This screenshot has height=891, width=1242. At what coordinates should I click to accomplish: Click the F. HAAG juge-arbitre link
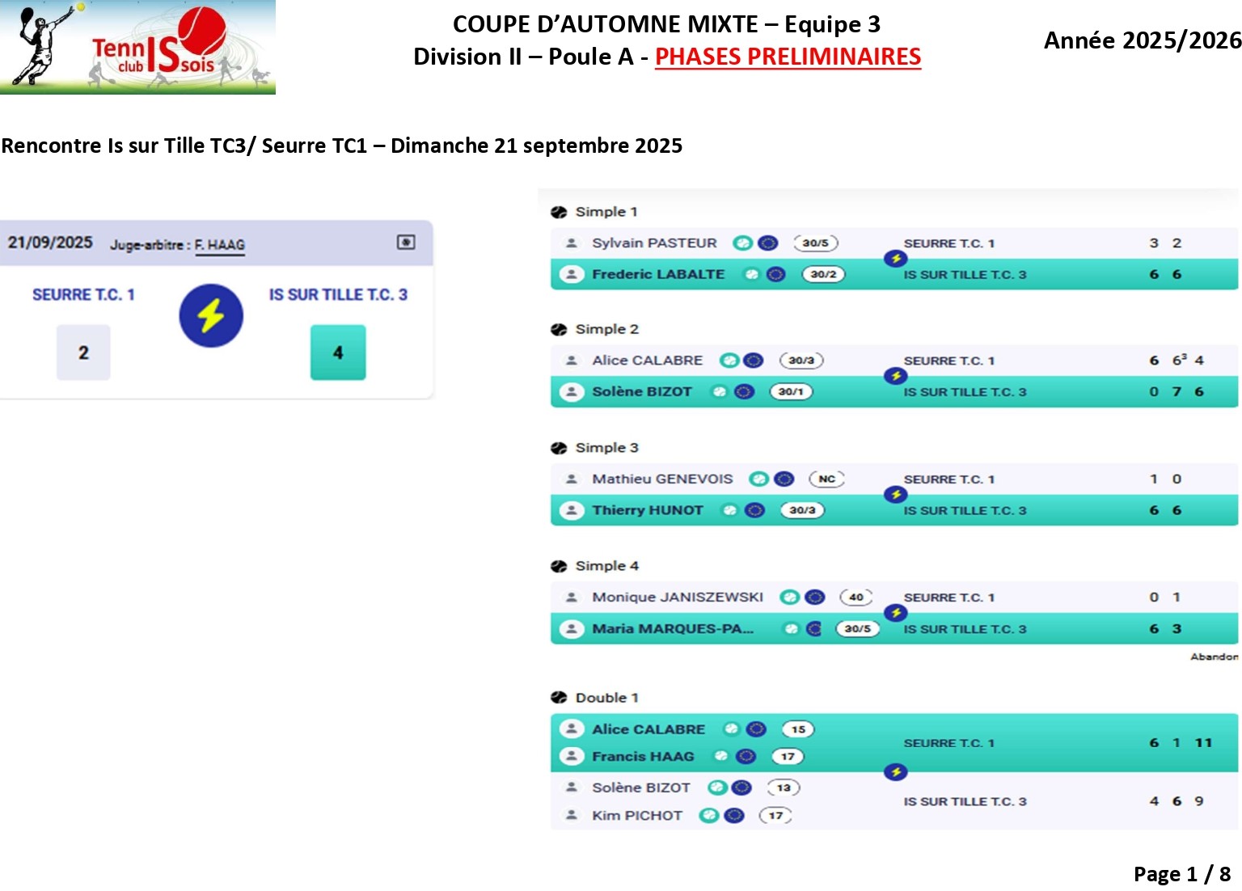tap(219, 244)
